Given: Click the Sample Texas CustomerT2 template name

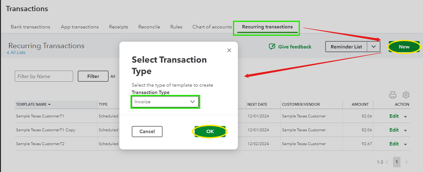Looking at the screenshot, I should [40, 144].
